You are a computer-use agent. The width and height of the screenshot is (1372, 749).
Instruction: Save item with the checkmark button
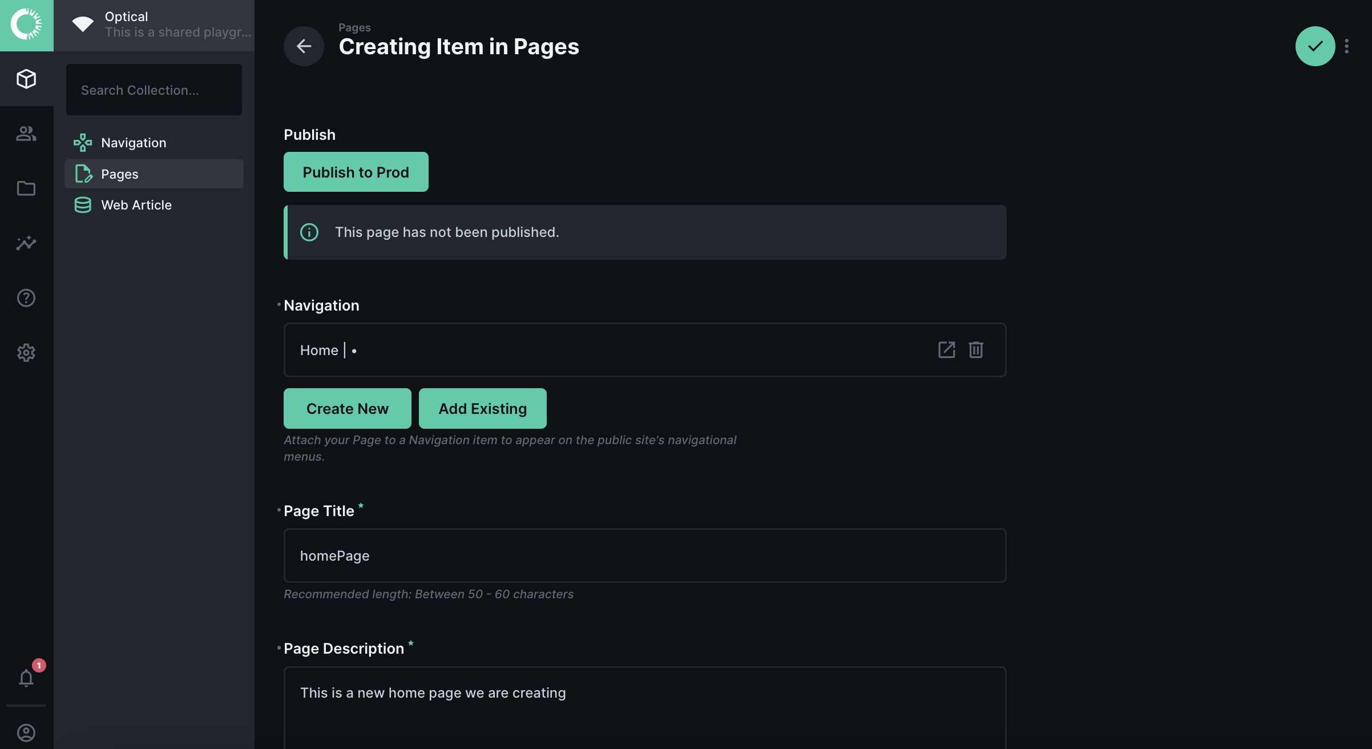click(x=1315, y=46)
